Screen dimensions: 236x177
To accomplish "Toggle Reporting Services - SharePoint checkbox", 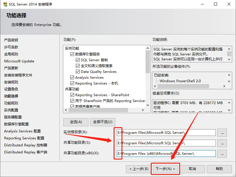I will [x=72, y=95].
